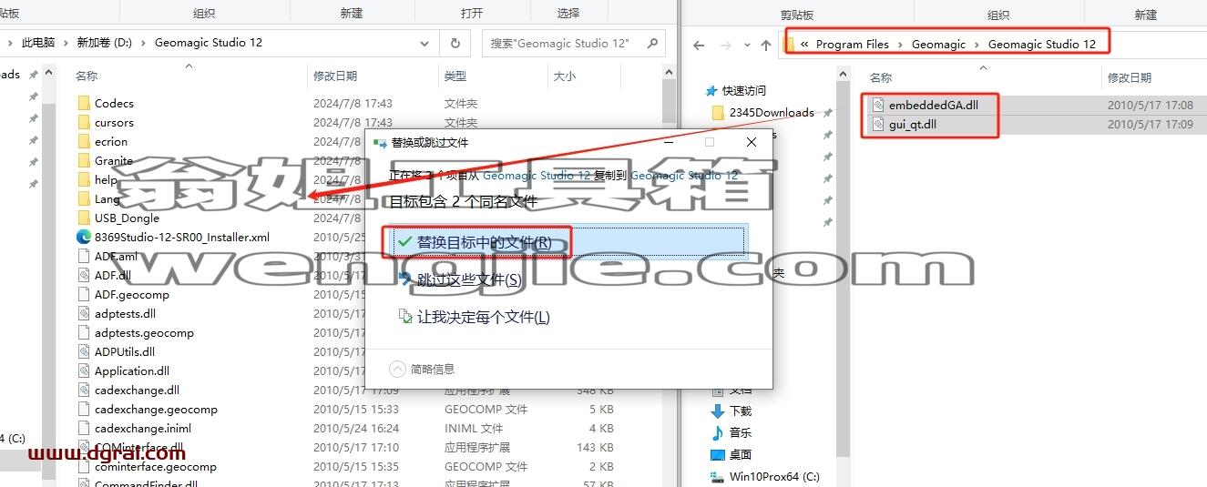
Task: Go to 此电脑 in left breadcrumb
Action: (x=38, y=43)
